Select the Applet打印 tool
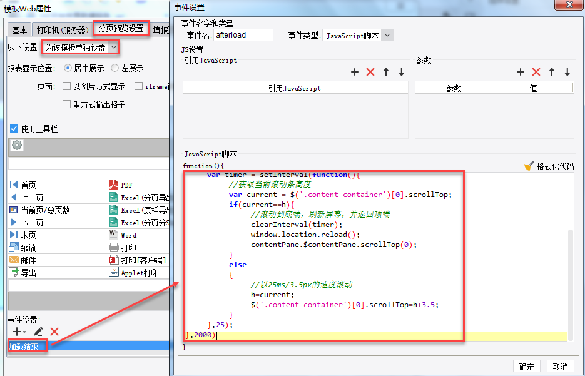This screenshot has height=376, width=585. [138, 273]
